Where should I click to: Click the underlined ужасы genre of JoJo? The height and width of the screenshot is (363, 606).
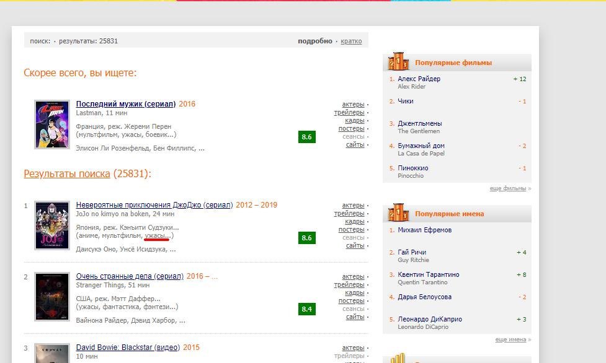pyautogui.click(x=156, y=235)
